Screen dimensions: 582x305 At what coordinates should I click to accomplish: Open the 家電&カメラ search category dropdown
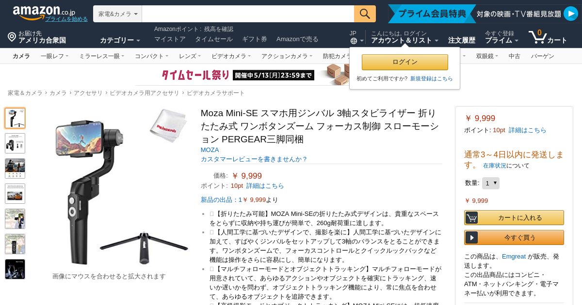point(117,14)
